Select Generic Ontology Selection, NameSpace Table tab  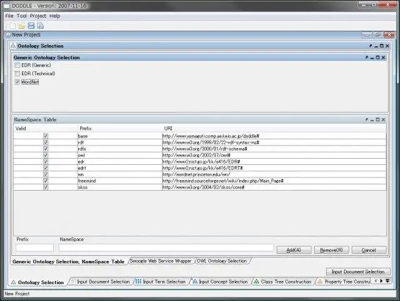tap(68, 261)
